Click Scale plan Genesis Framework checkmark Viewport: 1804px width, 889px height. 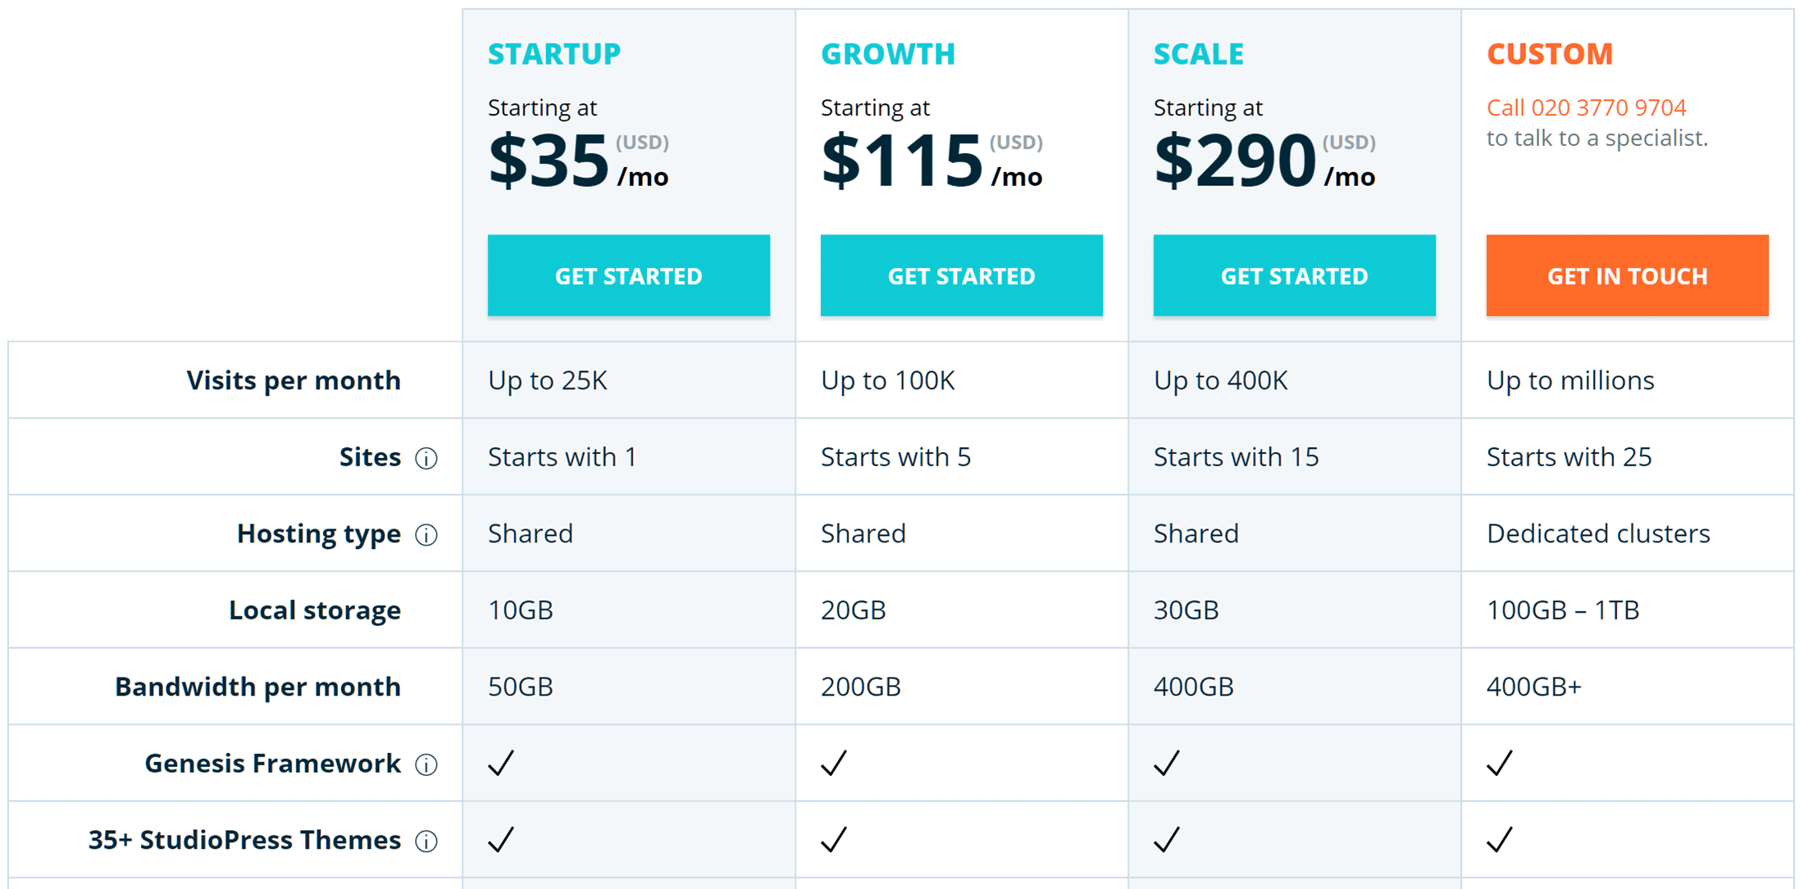(1167, 763)
